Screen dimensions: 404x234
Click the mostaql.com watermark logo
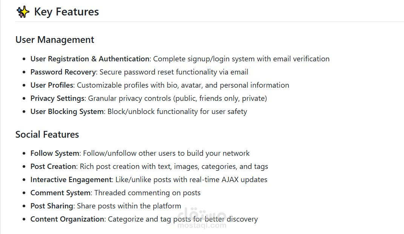click(x=202, y=218)
